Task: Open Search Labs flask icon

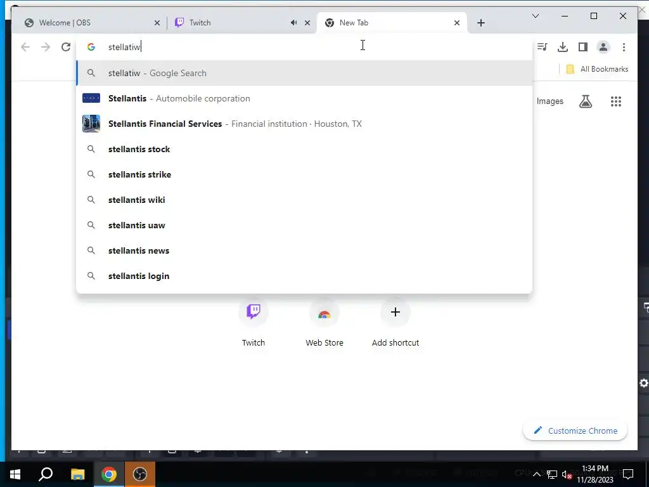Action: [x=585, y=101]
